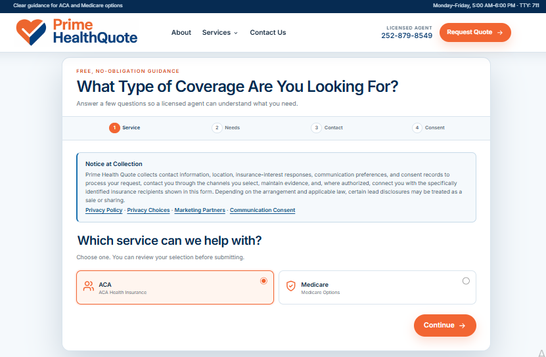Choose the Medicare Options card
Screen dimensions: 546x357
377,287
